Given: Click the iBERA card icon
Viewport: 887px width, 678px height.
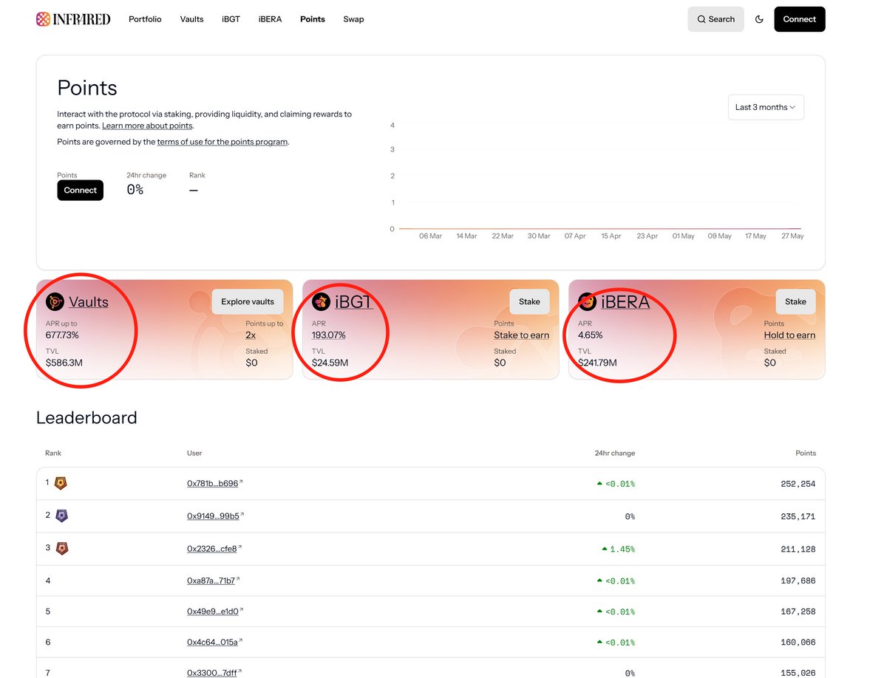Looking at the screenshot, I should pyautogui.click(x=587, y=301).
